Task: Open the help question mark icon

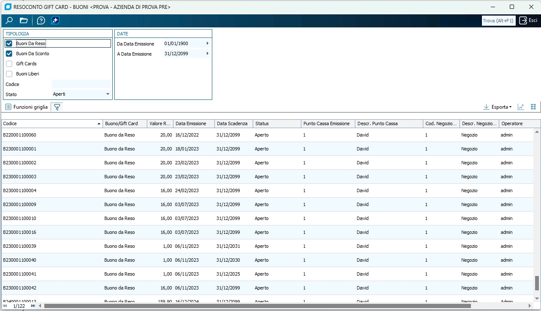Action: (41, 21)
